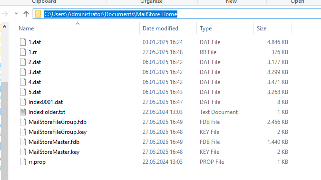Image resolution: width=321 pixels, height=180 pixels.
Task: Select the MailStoreMaster.fdb file
Action: 54,142
